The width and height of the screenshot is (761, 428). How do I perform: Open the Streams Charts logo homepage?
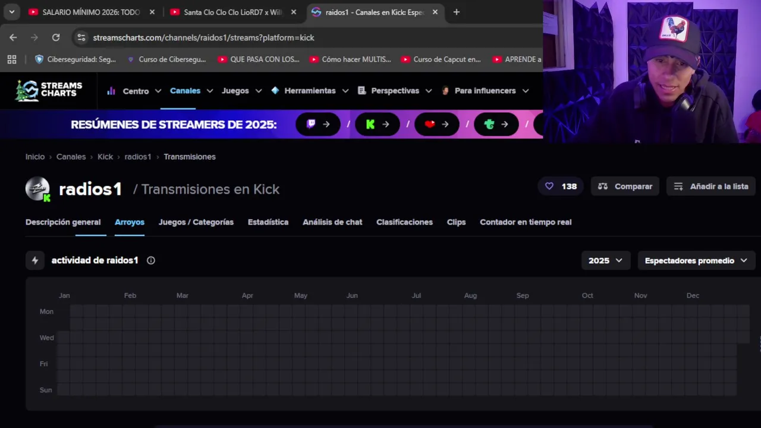pyautogui.click(x=49, y=90)
